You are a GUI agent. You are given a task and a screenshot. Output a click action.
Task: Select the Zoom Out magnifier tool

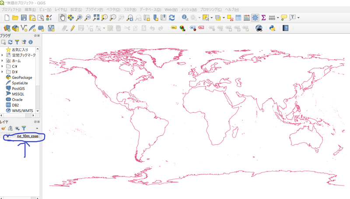[87, 17]
